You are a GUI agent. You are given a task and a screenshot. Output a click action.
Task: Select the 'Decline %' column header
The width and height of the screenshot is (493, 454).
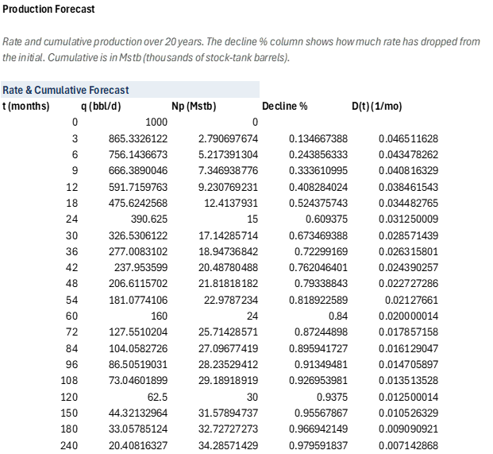click(284, 106)
